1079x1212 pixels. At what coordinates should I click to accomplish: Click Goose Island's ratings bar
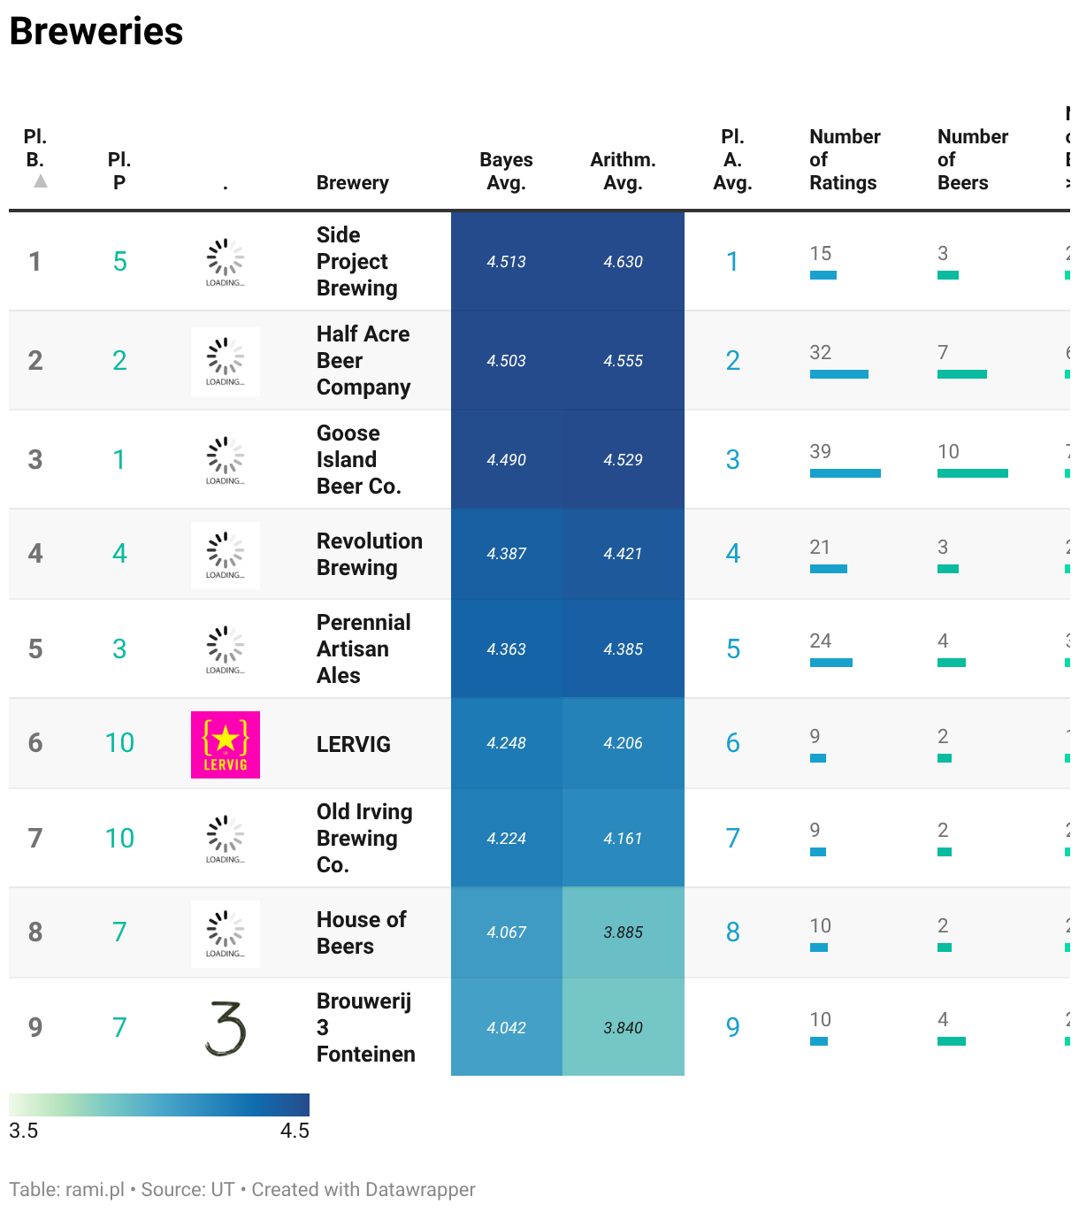tap(845, 473)
